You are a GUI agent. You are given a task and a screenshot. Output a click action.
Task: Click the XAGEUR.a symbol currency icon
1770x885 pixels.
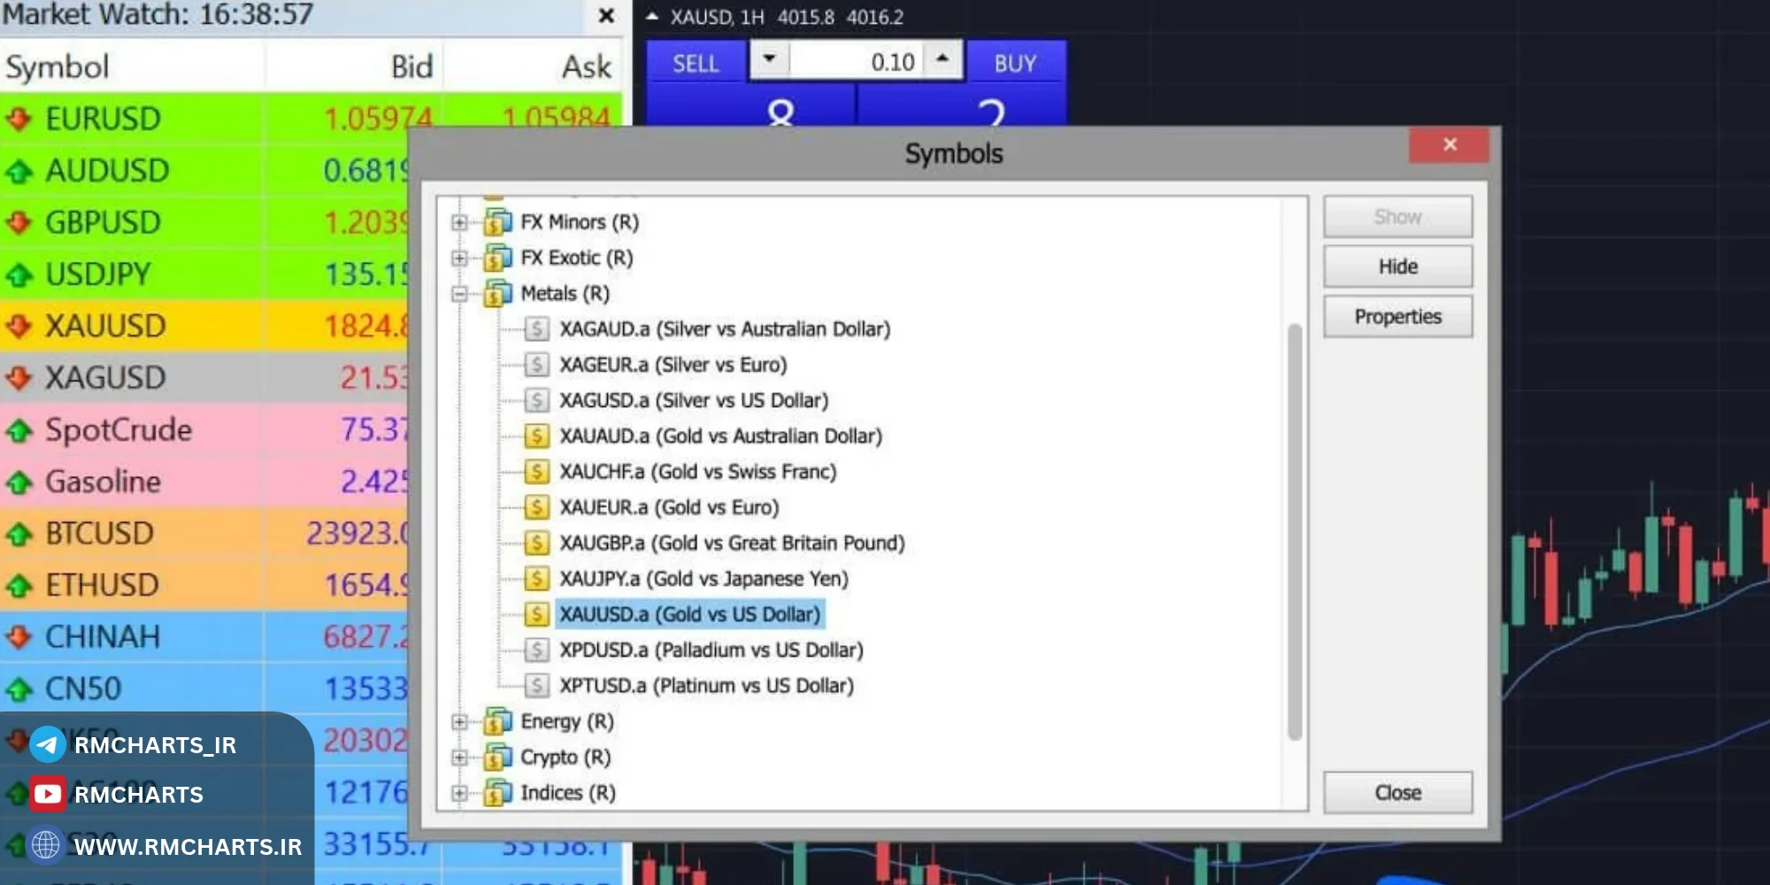(x=536, y=365)
